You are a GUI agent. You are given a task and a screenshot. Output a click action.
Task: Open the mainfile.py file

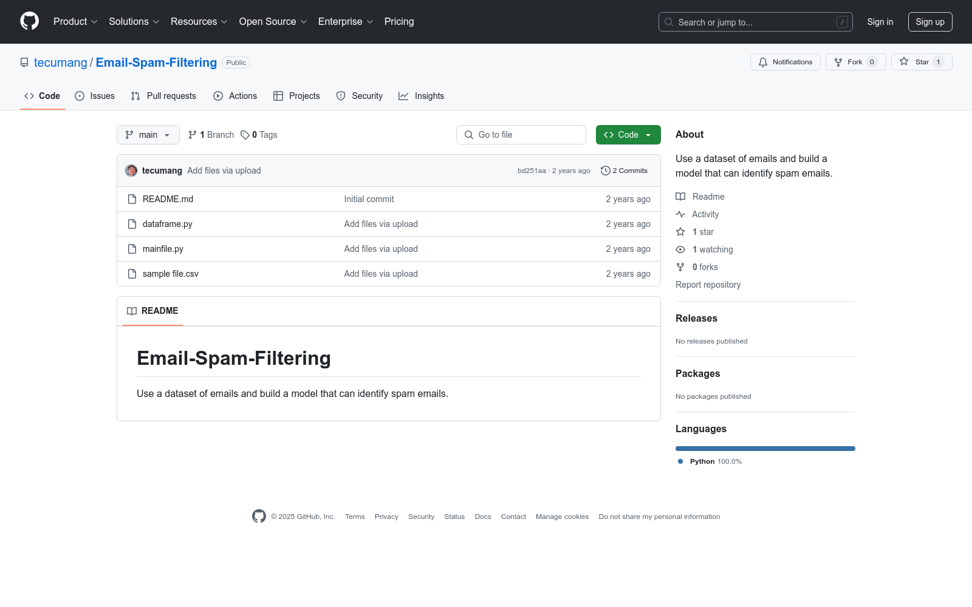tap(163, 249)
